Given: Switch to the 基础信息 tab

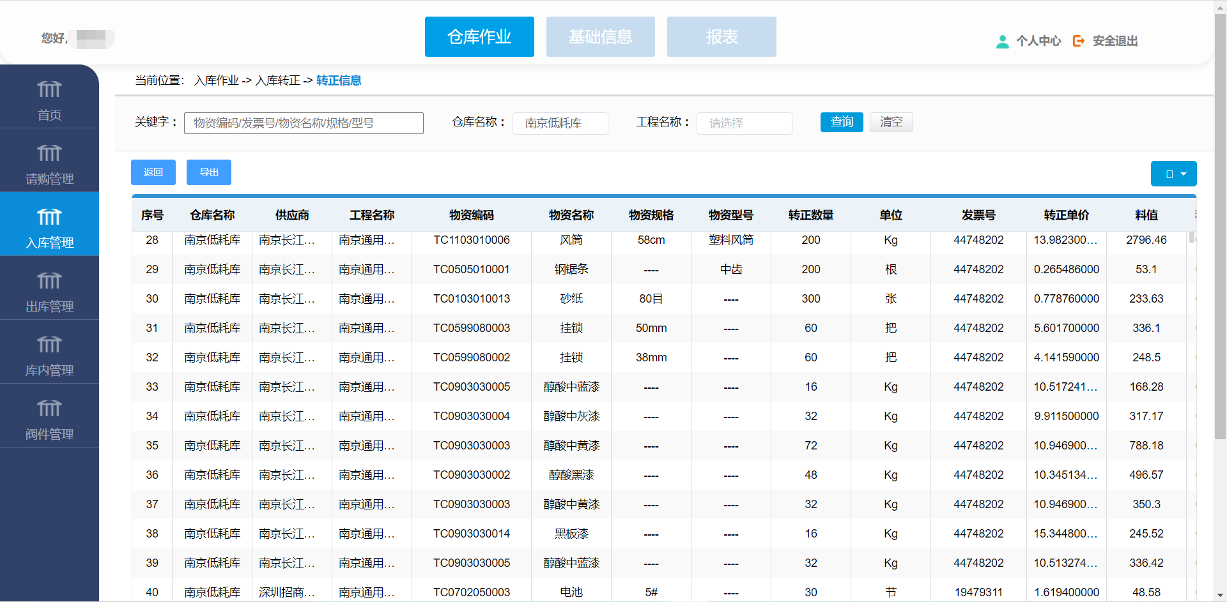Looking at the screenshot, I should click(x=600, y=37).
